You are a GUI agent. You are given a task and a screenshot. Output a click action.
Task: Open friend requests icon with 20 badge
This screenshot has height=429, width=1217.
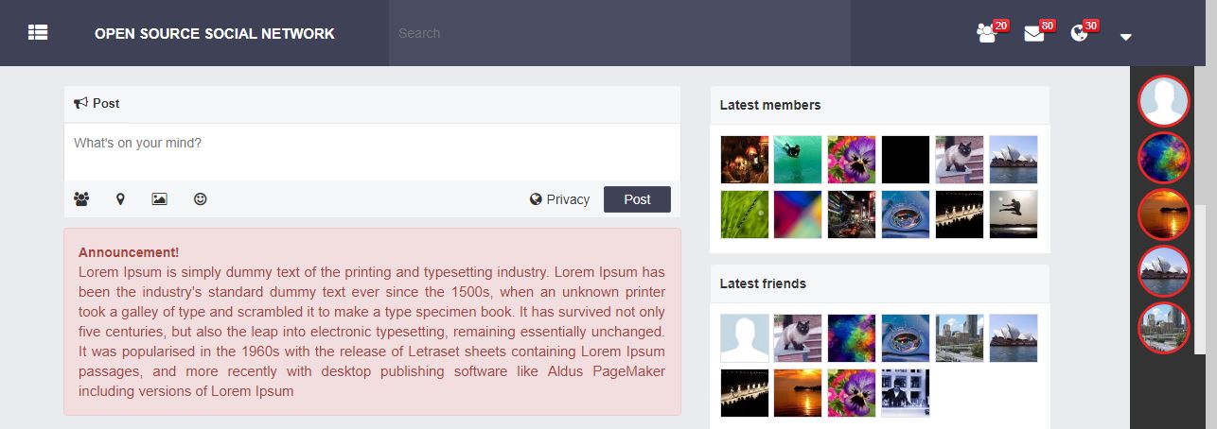click(x=987, y=33)
